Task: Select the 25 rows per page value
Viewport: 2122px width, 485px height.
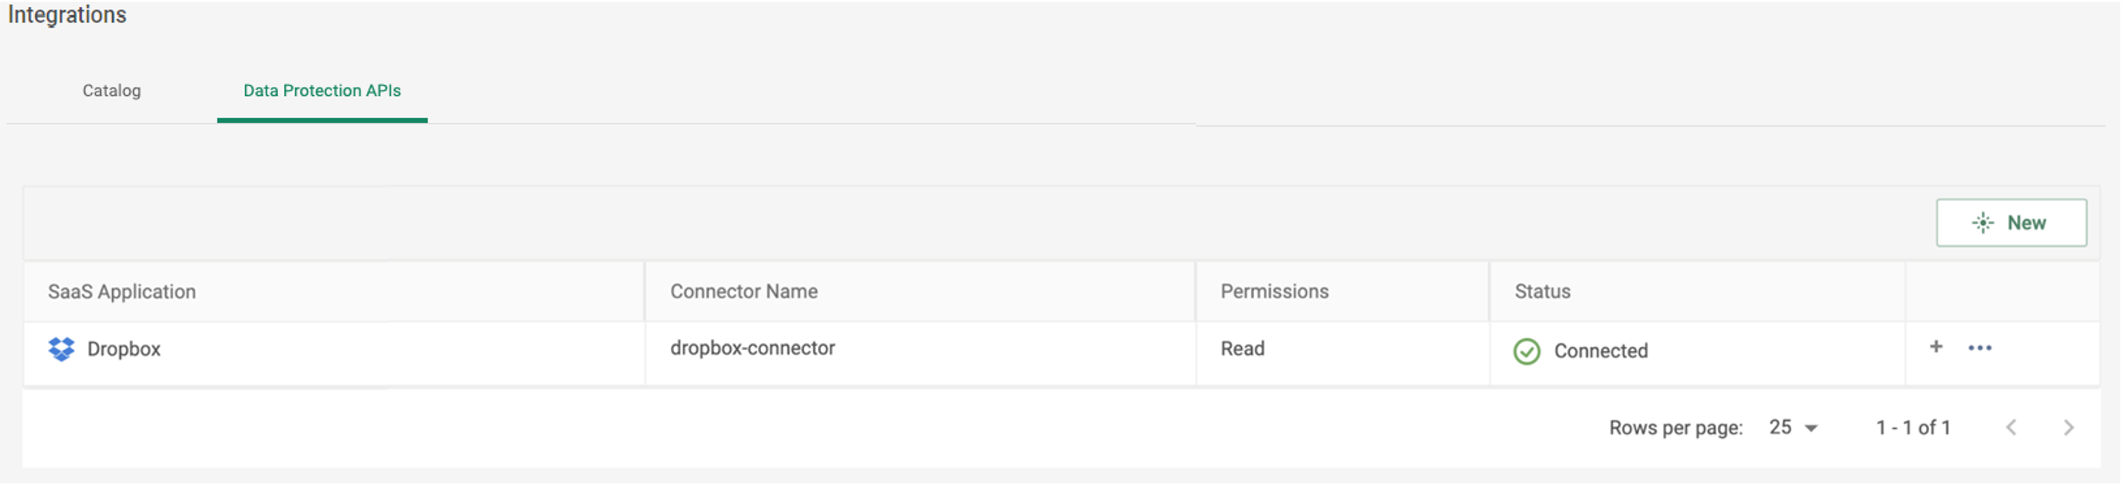Action: click(1780, 427)
